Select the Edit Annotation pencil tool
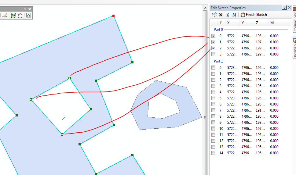This screenshot has height=175, width=296. tap(5, 15)
